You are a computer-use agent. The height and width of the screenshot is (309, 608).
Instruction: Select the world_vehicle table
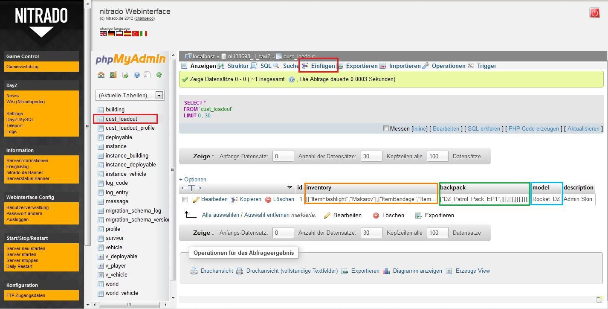tap(122, 293)
